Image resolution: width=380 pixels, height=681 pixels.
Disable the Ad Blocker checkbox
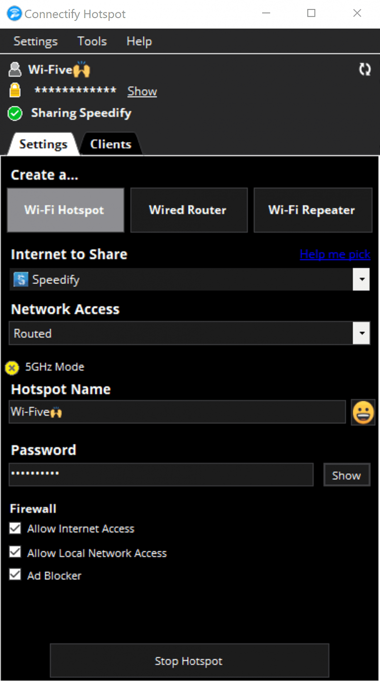coord(15,575)
